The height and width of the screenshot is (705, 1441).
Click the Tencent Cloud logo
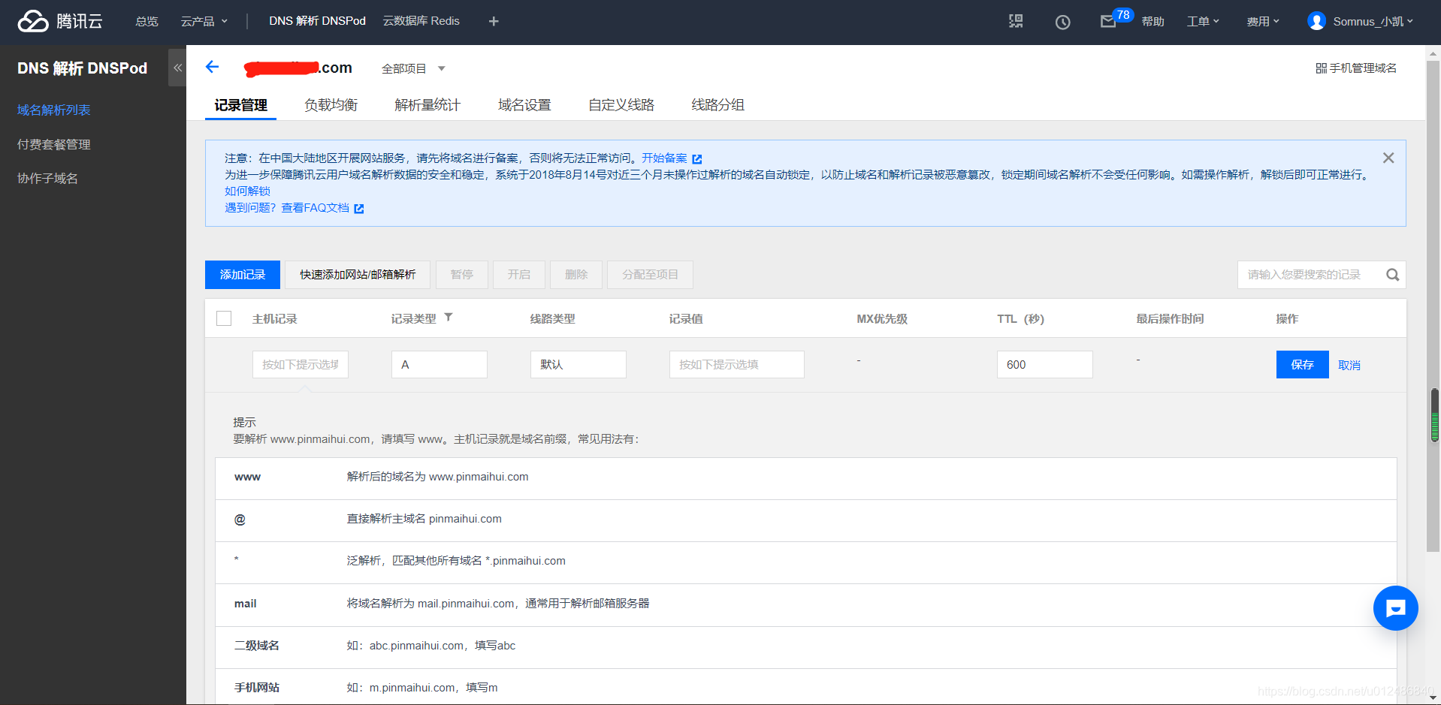(x=60, y=21)
